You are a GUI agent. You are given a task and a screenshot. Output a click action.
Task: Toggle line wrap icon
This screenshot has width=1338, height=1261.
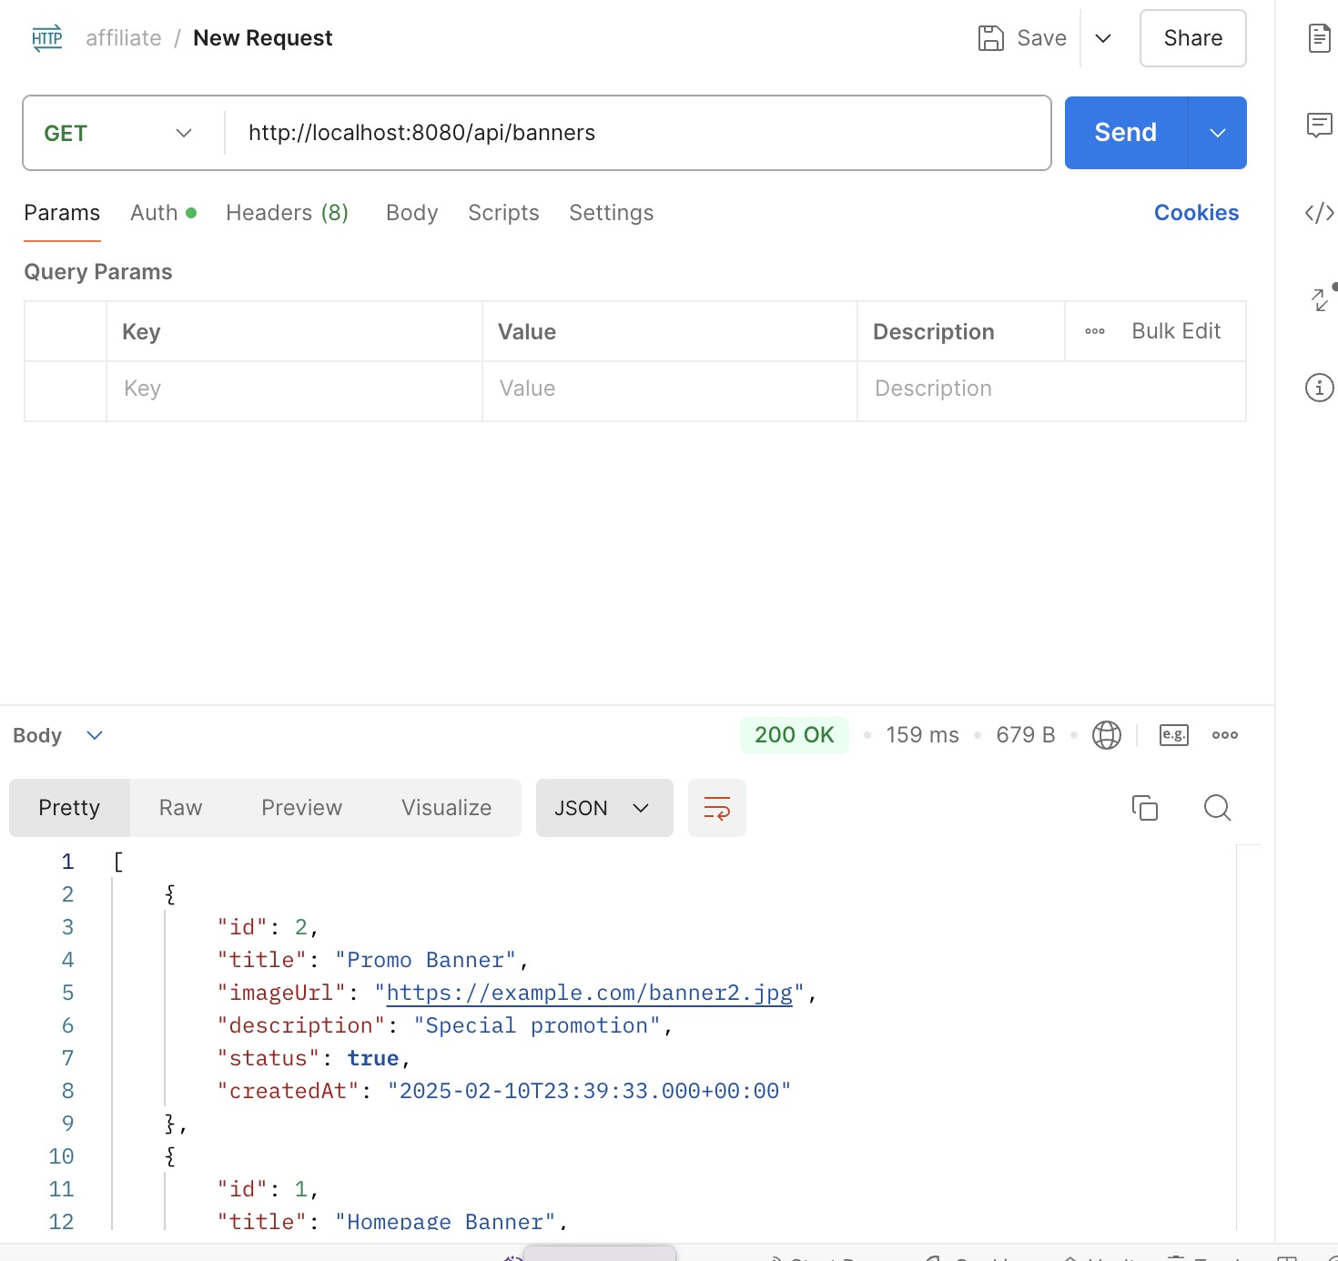(717, 808)
